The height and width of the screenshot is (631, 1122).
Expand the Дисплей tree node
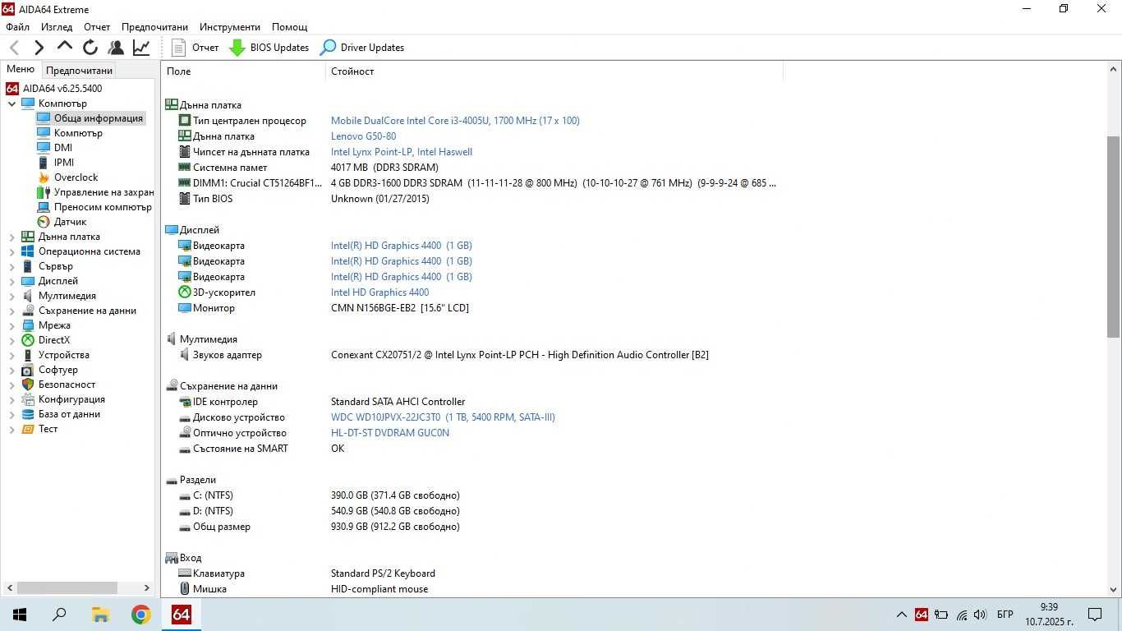coord(11,281)
